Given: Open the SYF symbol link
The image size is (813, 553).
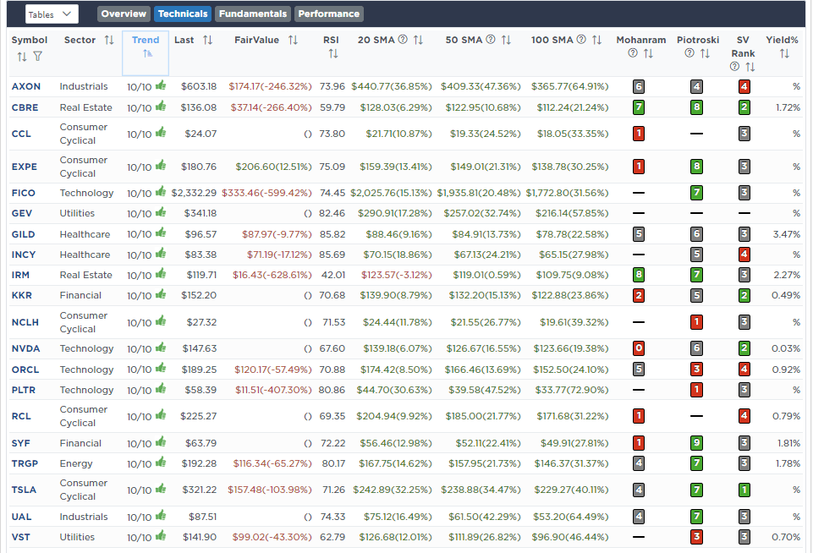Looking at the screenshot, I should tap(21, 443).
